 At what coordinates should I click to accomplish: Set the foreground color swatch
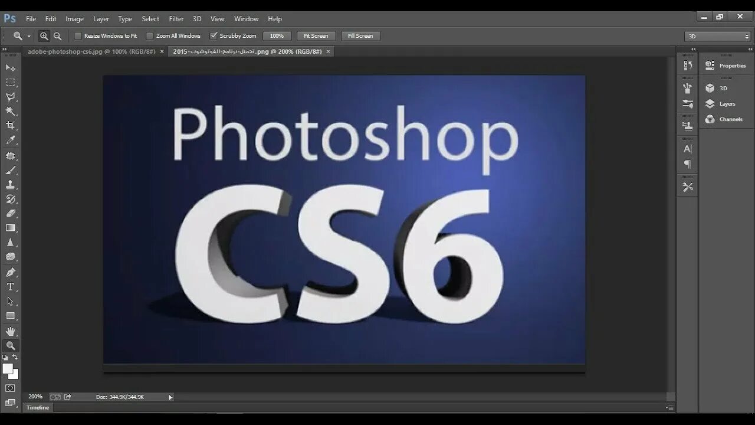point(7,368)
